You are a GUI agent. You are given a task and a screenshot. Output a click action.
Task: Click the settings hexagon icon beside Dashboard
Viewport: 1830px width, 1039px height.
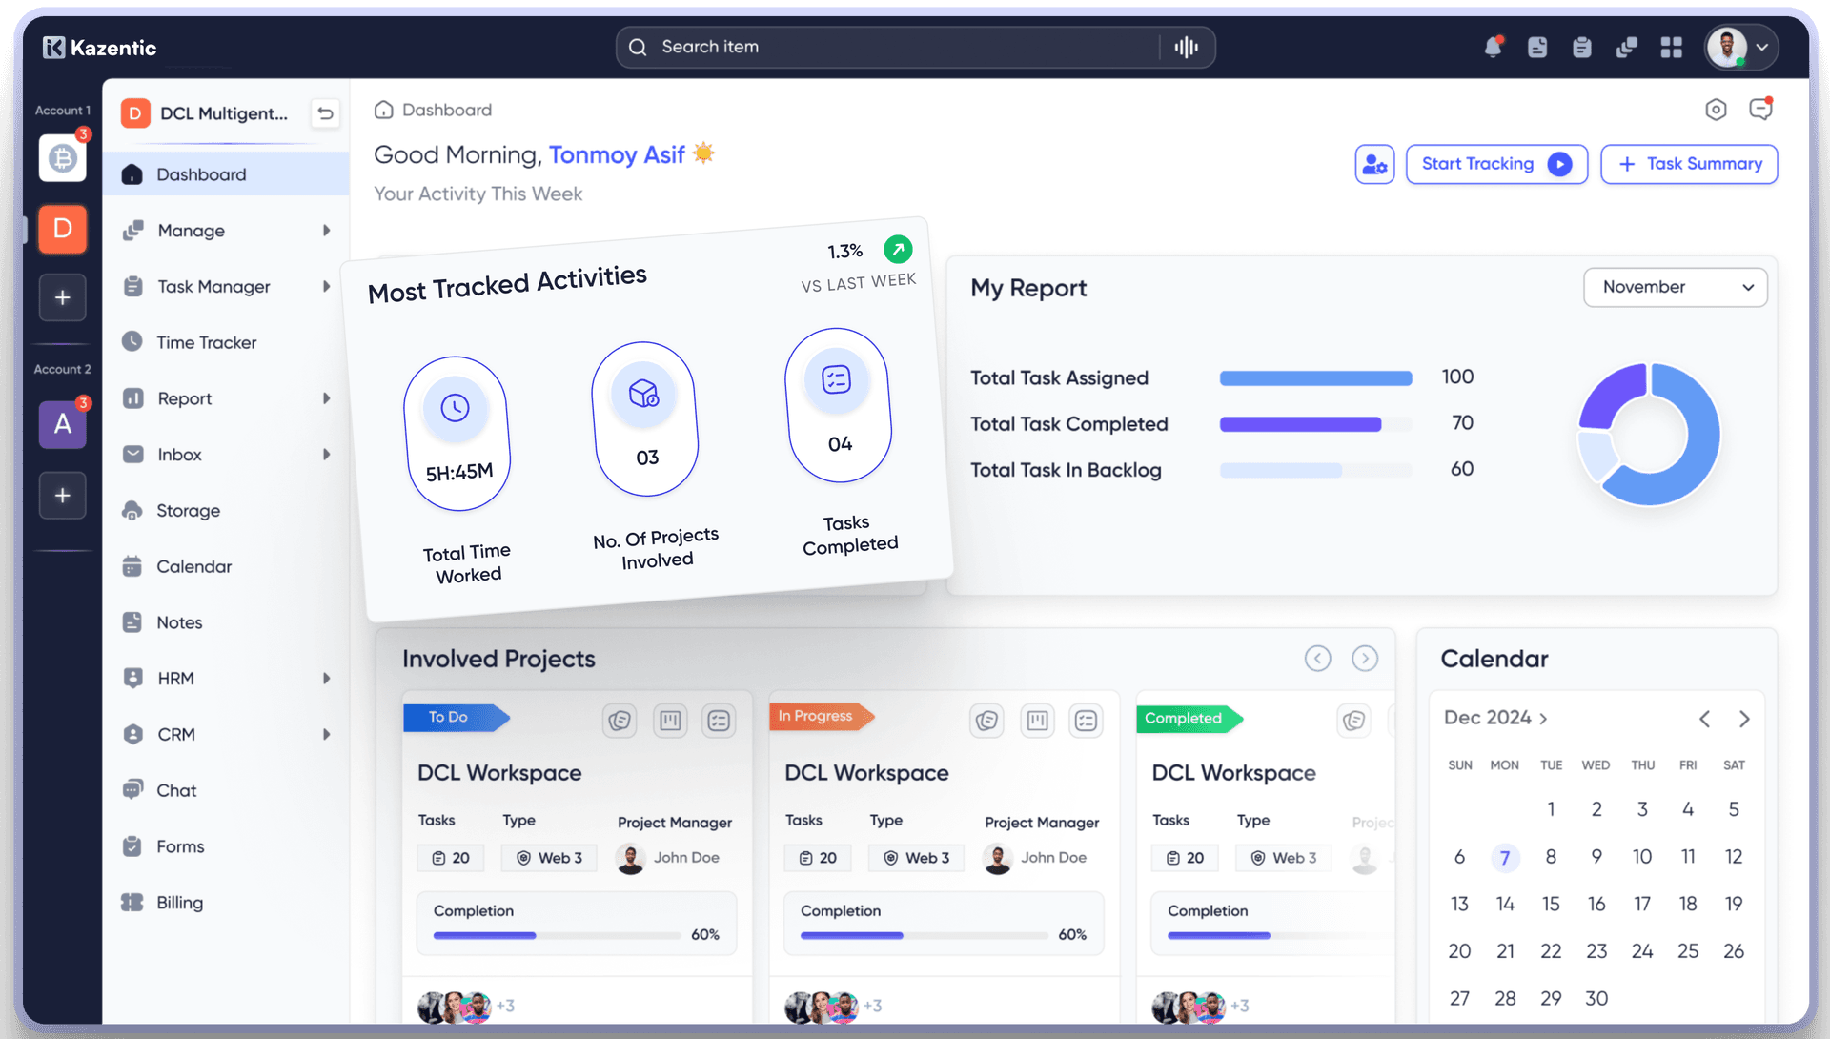point(1716,110)
